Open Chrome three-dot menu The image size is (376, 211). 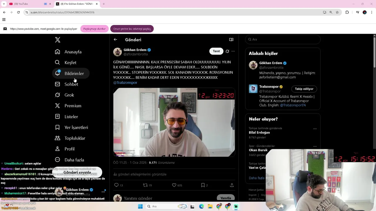coord(372,12)
